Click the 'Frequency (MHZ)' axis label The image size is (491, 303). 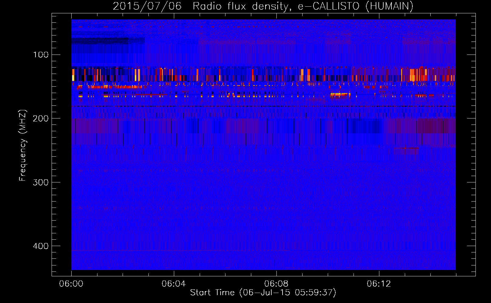point(23,145)
